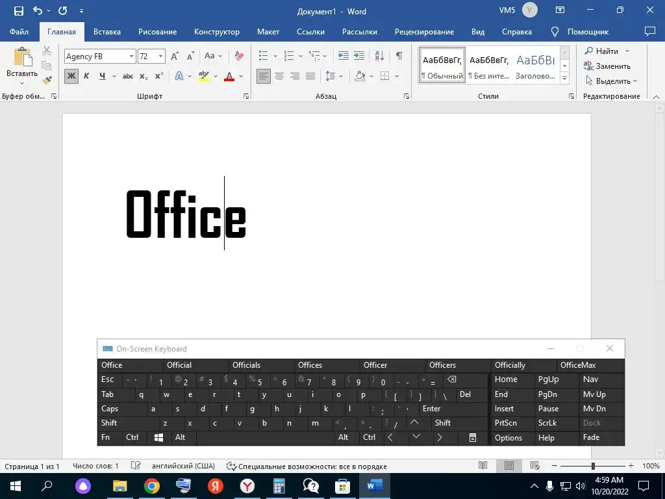Align text to the right
The image size is (665, 499).
tap(295, 76)
